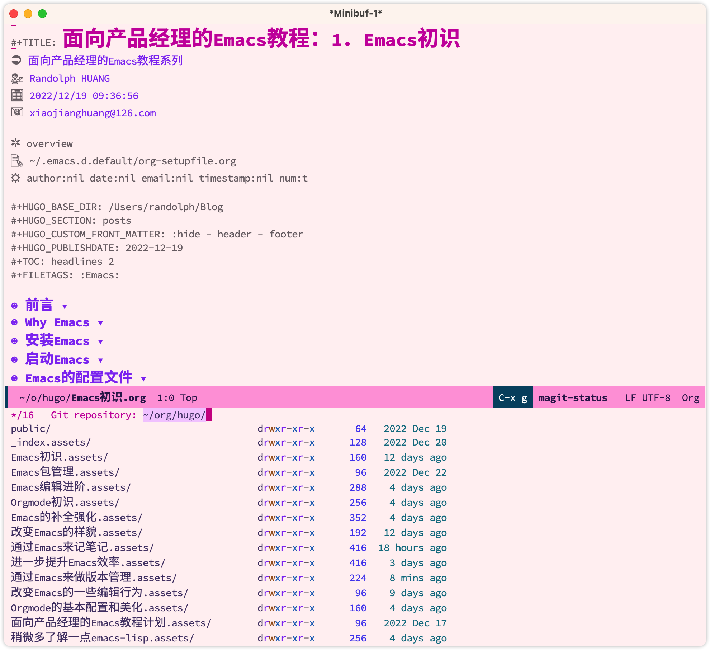
Task: Click the author metadata icon
Action: (17, 78)
